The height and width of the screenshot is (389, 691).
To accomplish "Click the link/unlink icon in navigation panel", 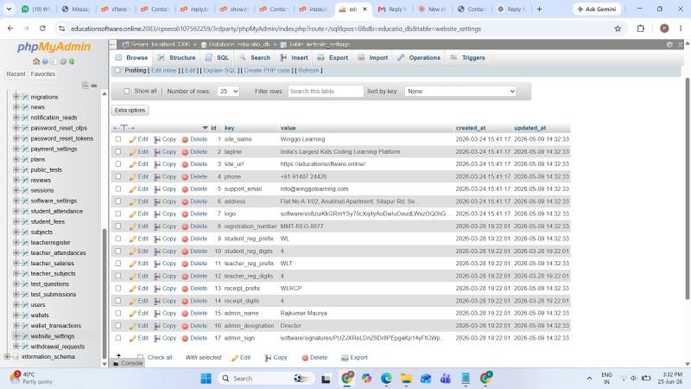I will tap(94, 86).
